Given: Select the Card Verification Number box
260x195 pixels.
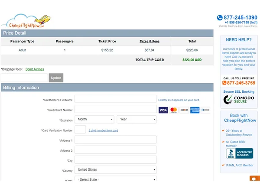Looking at the screenshot, I should tap(80, 130).
